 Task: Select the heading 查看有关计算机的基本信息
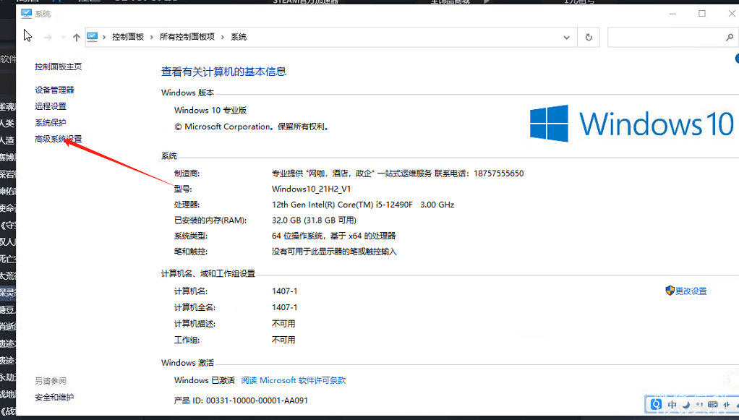tap(223, 72)
